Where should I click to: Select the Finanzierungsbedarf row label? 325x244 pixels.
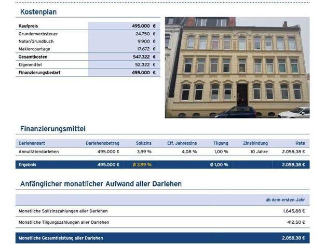[39, 73]
